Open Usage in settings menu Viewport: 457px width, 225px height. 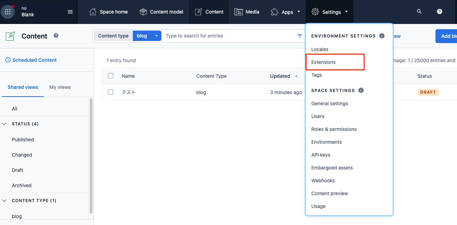(319, 206)
